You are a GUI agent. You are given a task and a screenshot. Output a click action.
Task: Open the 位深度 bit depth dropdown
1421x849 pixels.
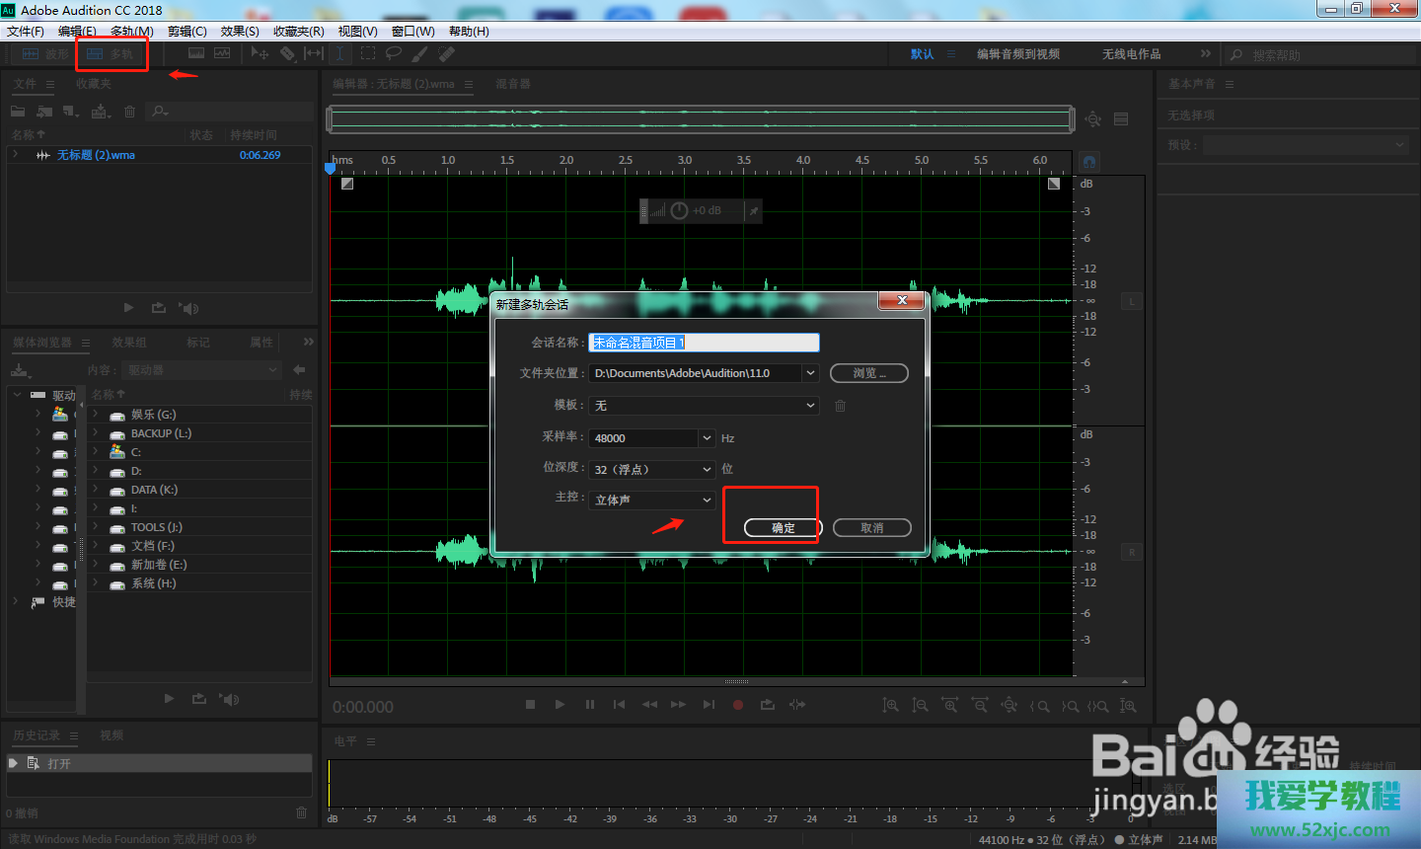707,470
